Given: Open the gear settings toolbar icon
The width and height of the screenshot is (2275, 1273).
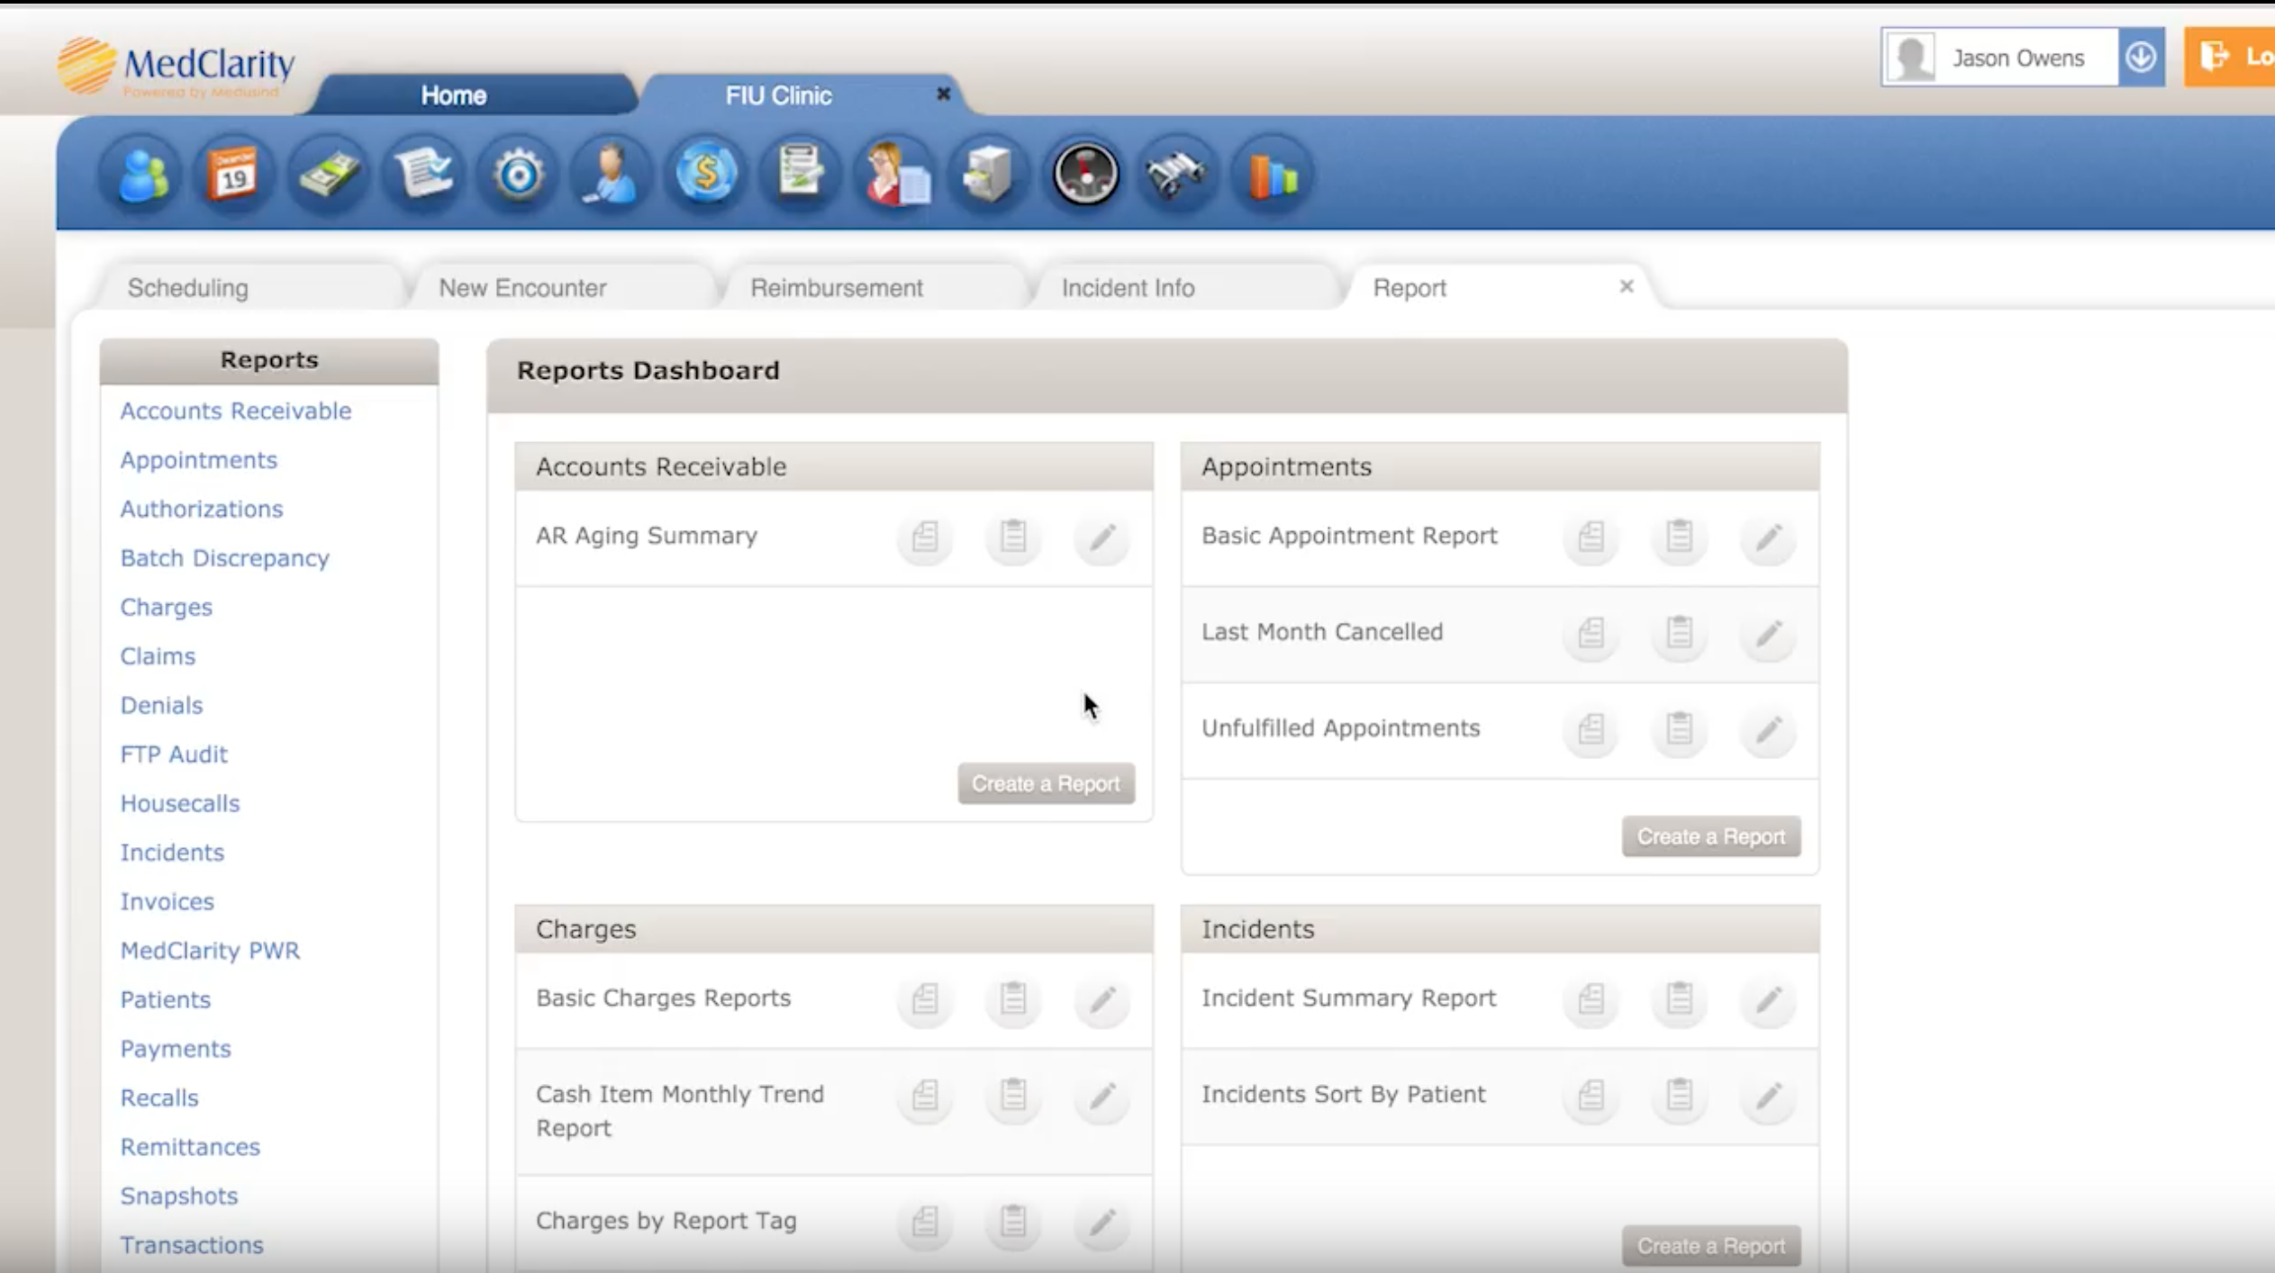Looking at the screenshot, I should tap(518, 174).
